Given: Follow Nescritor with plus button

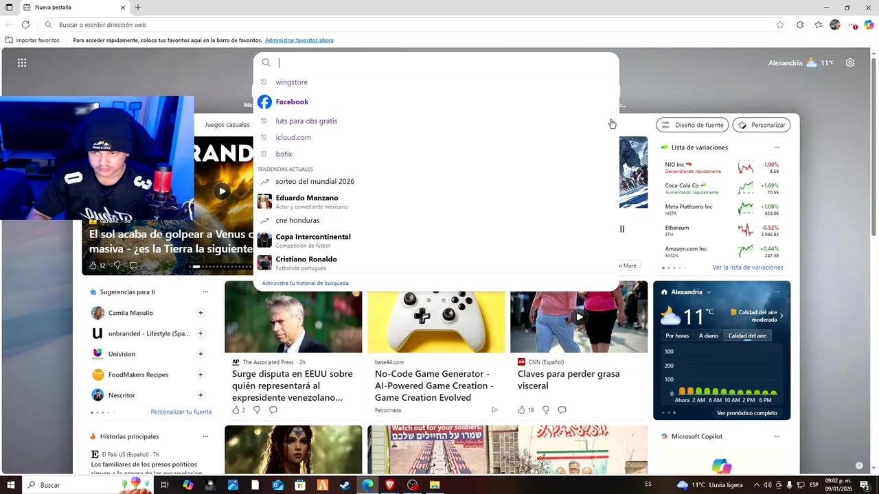Looking at the screenshot, I should (x=201, y=395).
